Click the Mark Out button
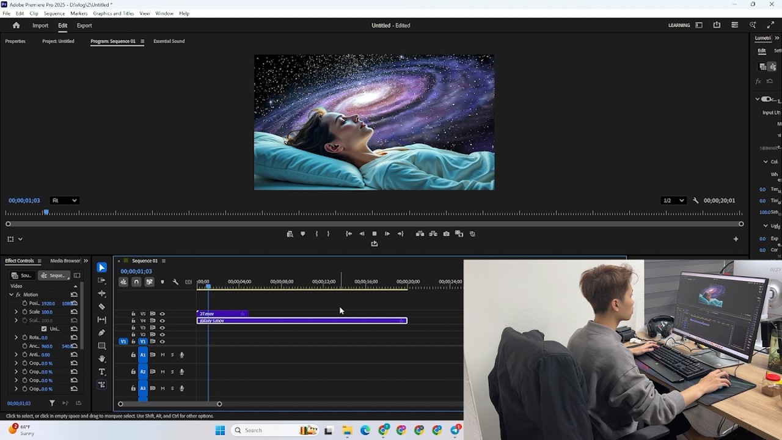The image size is (782, 440). (x=328, y=233)
